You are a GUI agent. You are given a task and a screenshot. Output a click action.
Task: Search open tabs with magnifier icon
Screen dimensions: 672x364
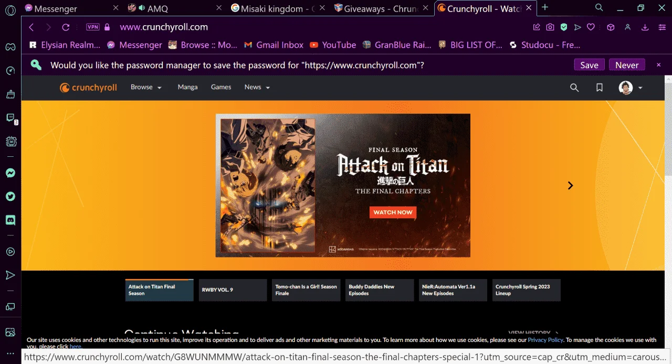click(x=599, y=7)
